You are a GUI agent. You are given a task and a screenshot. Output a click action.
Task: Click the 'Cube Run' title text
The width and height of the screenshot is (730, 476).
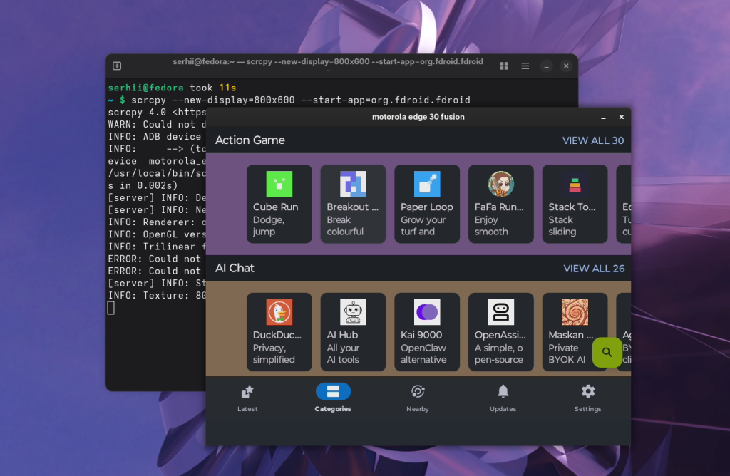[x=276, y=207]
